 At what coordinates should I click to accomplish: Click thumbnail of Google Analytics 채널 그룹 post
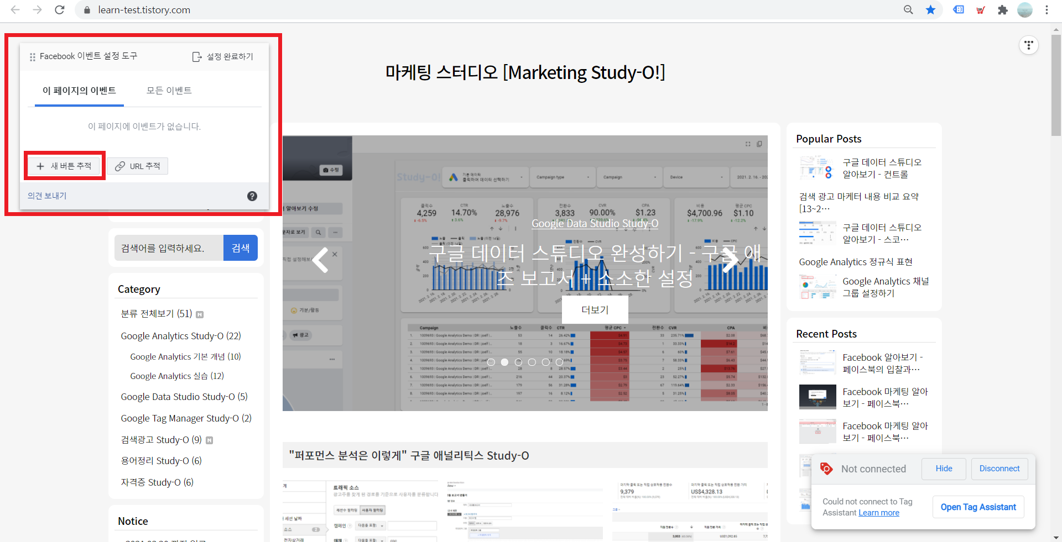[818, 287]
